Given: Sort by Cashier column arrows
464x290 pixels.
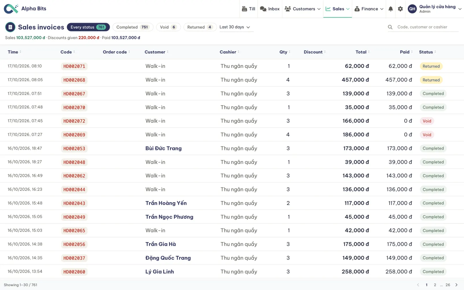Looking at the screenshot, I should 238,52.
